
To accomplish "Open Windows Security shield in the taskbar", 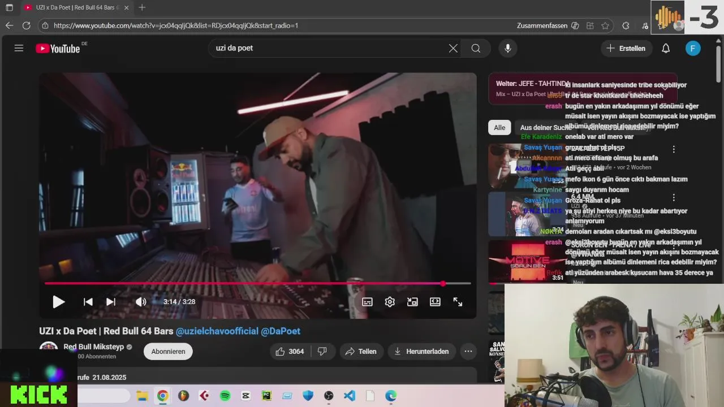I will [x=308, y=396].
